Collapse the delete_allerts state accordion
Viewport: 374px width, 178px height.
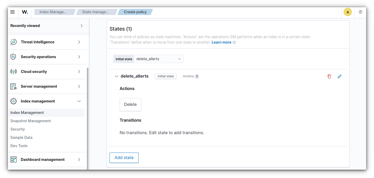(x=117, y=76)
